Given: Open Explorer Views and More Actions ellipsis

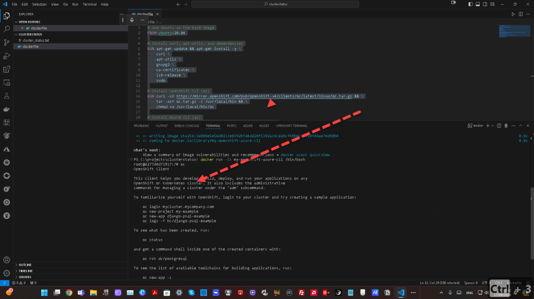Looking at the screenshot, I should [x=122, y=14].
